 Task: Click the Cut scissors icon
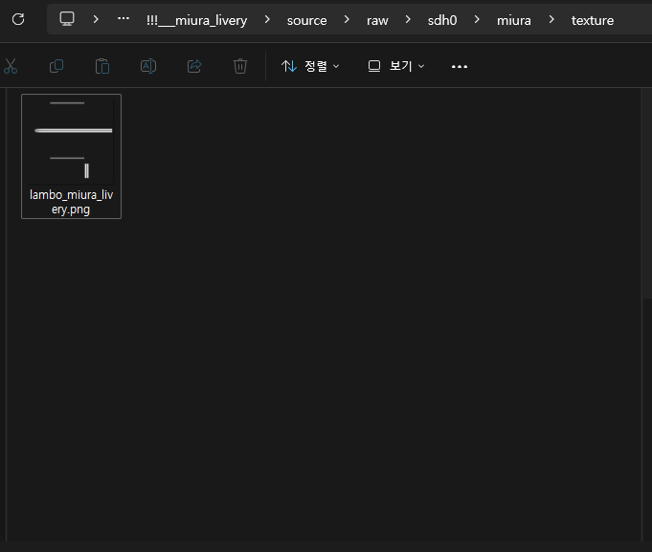point(11,66)
